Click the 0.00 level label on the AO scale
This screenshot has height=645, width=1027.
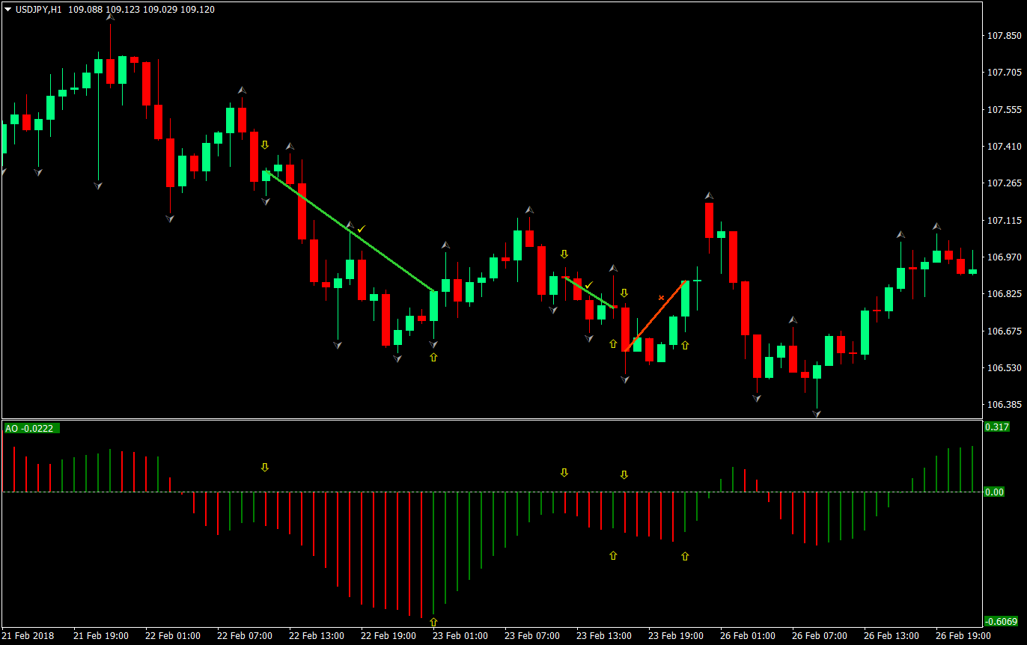(x=996, y=492)
